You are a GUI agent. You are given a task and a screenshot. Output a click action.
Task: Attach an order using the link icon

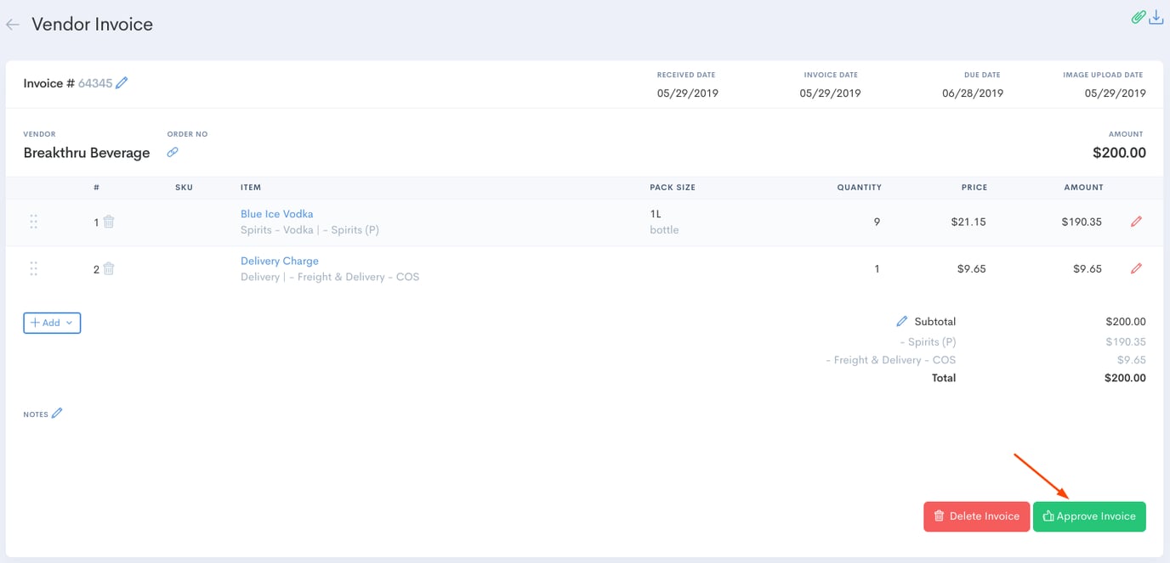(172, 153)
